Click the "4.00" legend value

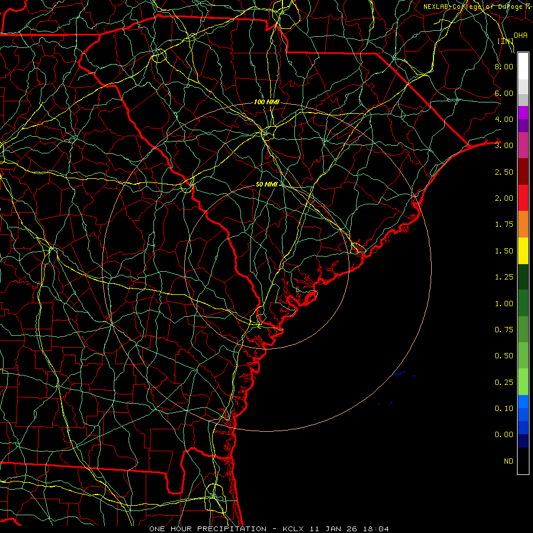[x=504, y=119]
